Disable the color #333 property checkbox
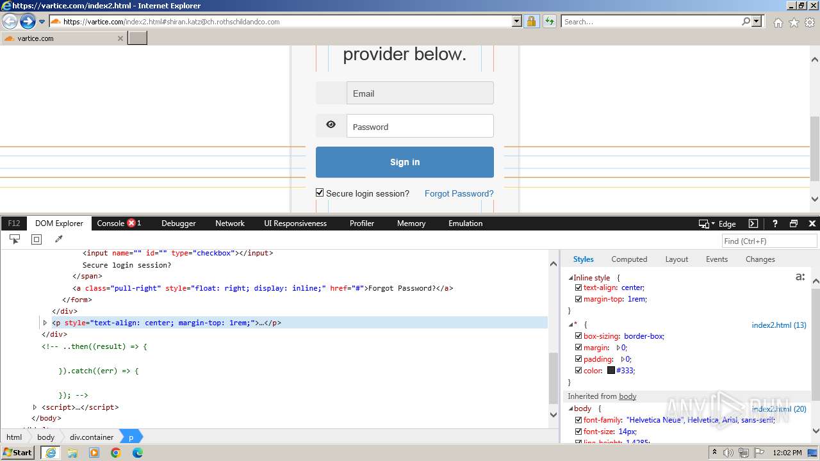The width and height of the screenshot is (820, 461). (578, 371)
